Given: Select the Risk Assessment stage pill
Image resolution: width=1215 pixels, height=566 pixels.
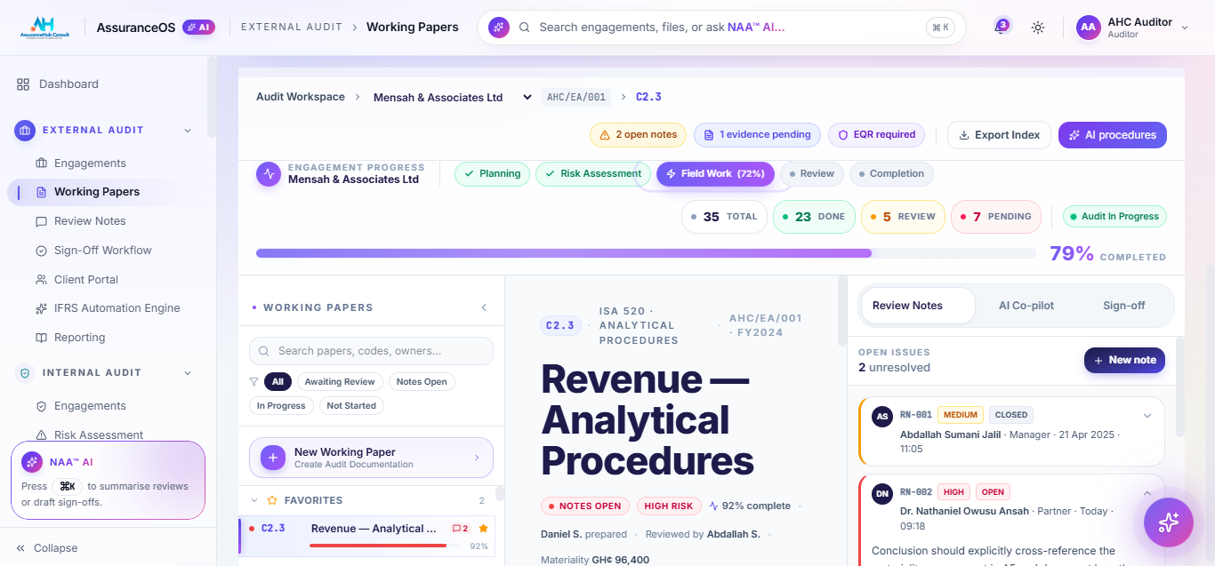Looking at the screenshot, I should [x=592, y=174].
